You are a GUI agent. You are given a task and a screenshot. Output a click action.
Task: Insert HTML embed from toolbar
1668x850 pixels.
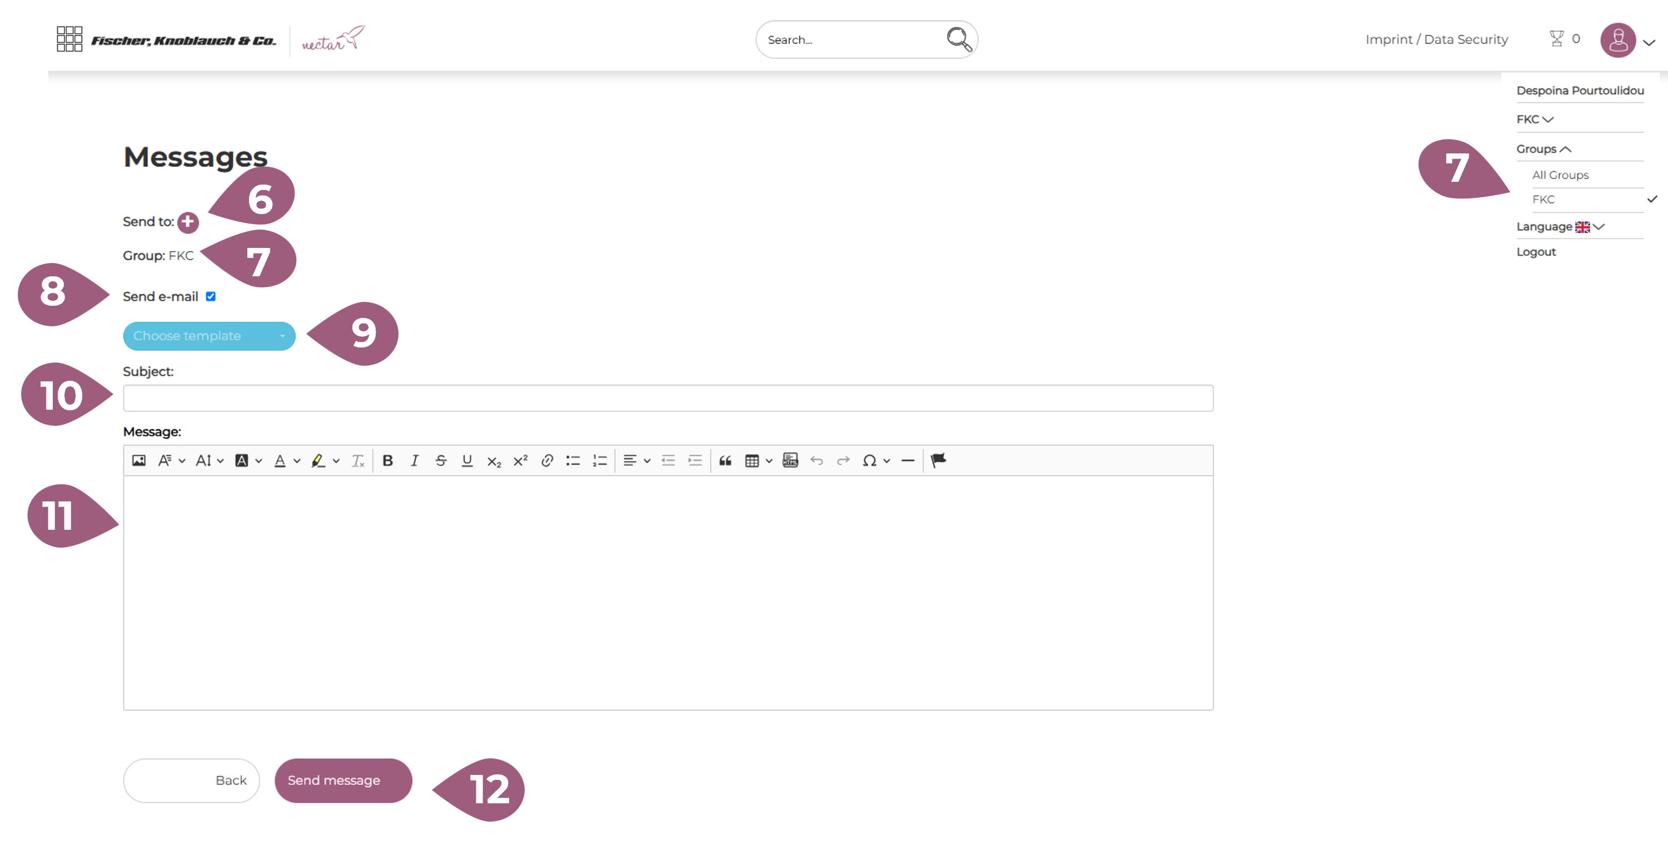790,461
